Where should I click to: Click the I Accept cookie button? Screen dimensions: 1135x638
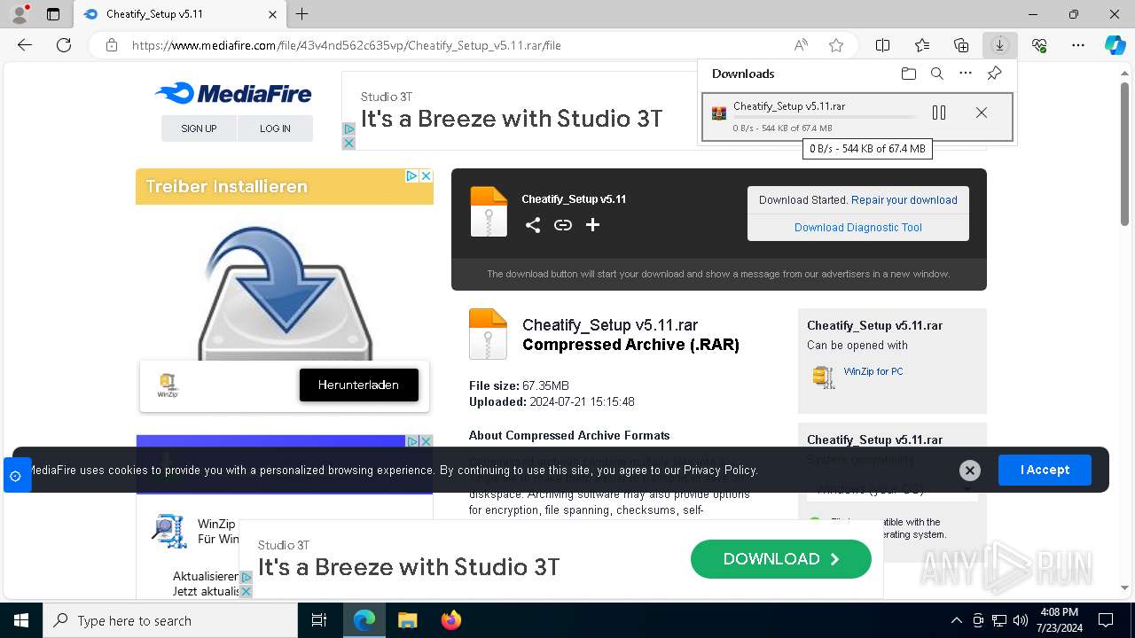pos(1045,470)
